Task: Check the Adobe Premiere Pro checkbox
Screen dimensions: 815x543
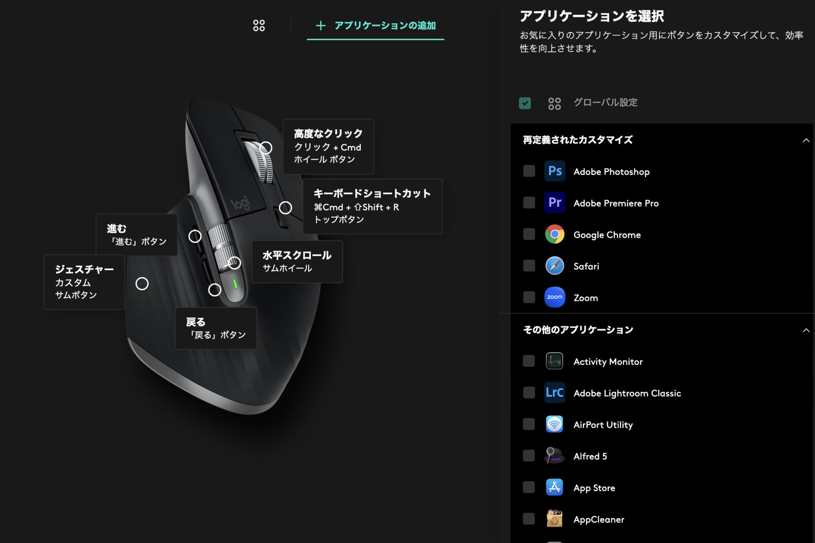Action: 529,202
